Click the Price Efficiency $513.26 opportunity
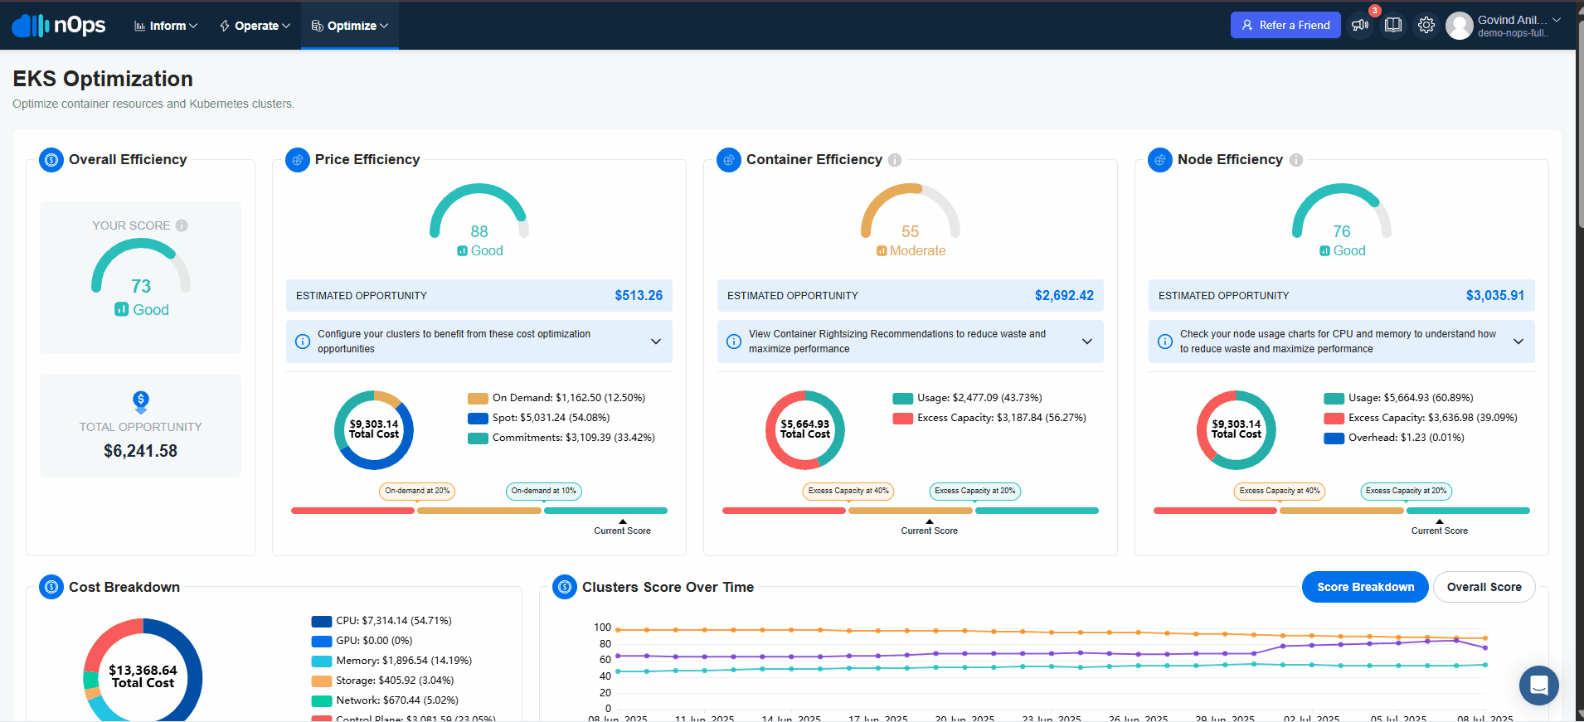 639,296
